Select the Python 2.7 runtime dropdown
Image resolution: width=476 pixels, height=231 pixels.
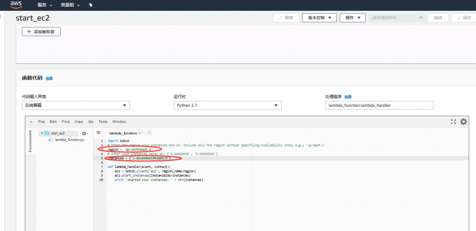(227, 106)
